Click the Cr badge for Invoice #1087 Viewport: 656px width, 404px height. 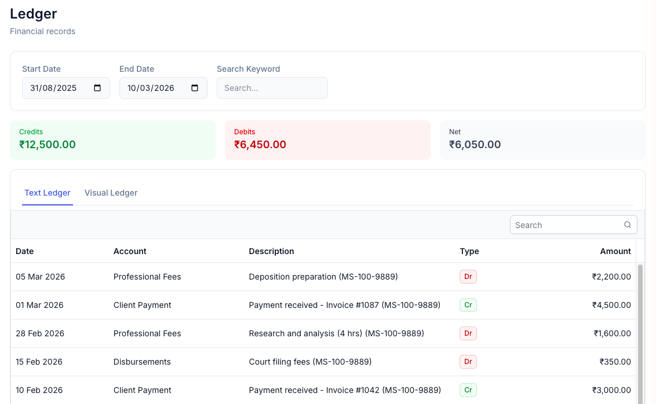pyautogui.click(x=468, y=305)
